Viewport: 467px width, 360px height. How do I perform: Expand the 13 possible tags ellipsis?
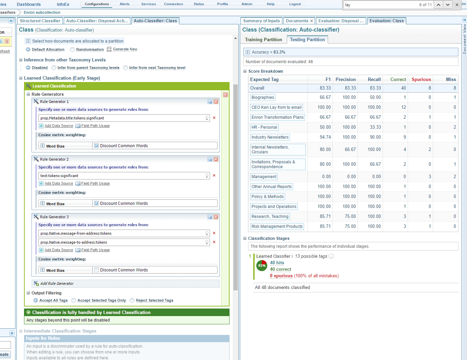coord(331,256)
